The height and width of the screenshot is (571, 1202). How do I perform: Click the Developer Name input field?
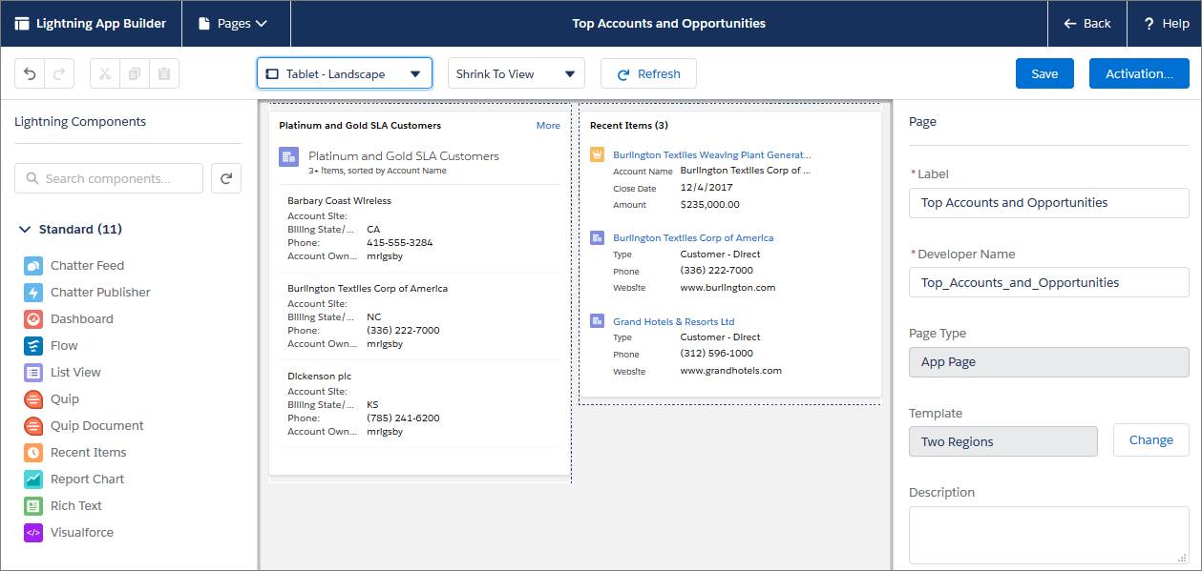click(1049, 282)
